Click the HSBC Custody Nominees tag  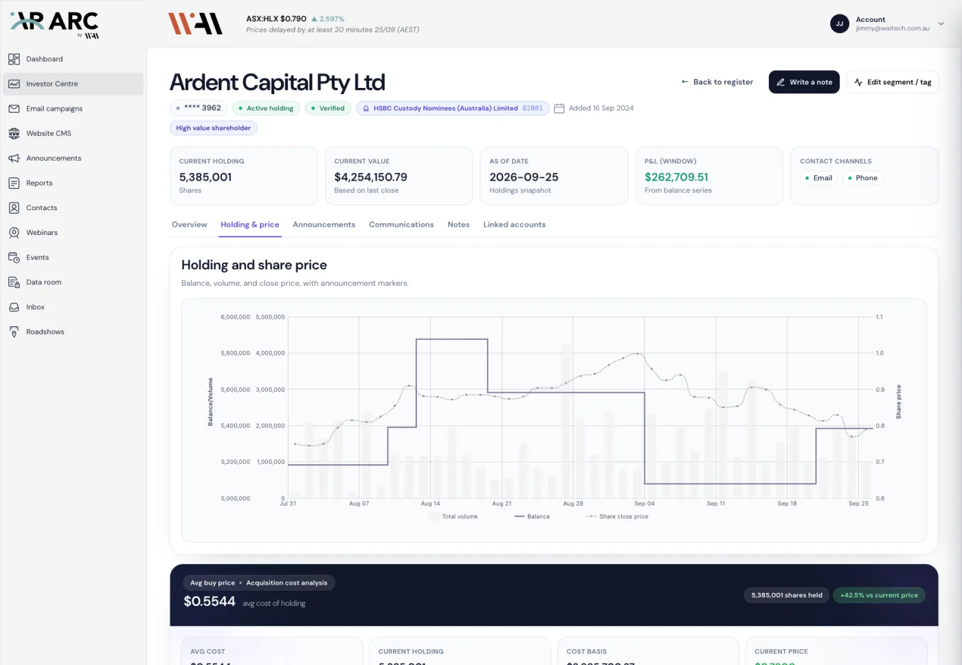(x=453, y=109)
